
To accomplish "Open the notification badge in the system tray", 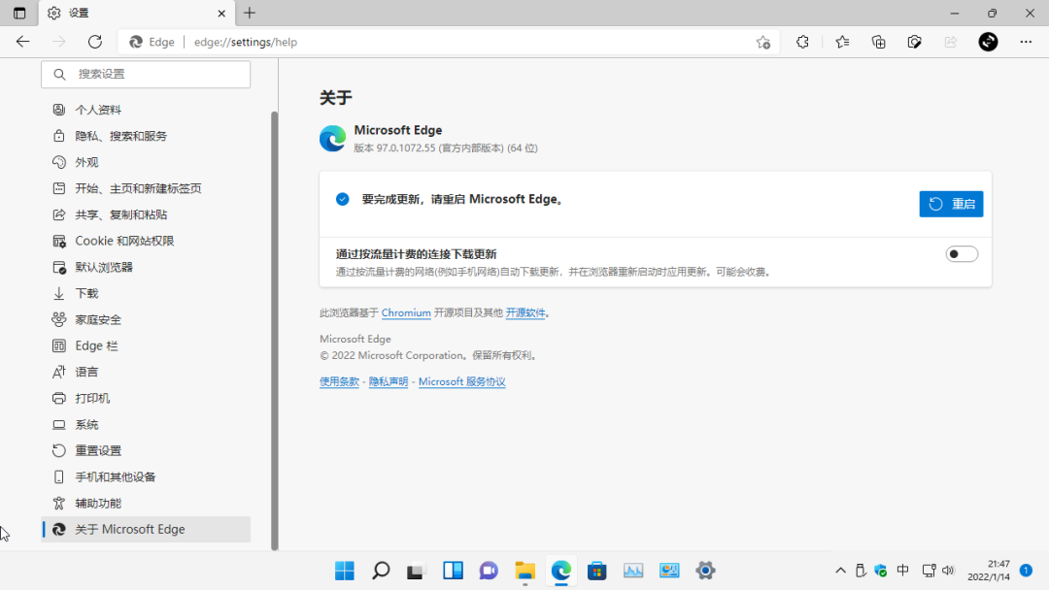I will pos(1027,571).
